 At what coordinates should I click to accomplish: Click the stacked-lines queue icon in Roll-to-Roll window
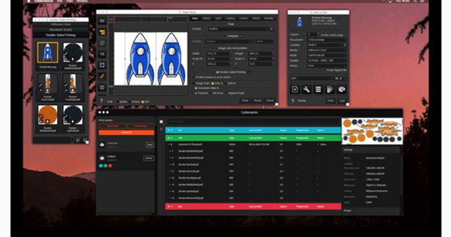point(318,90)
